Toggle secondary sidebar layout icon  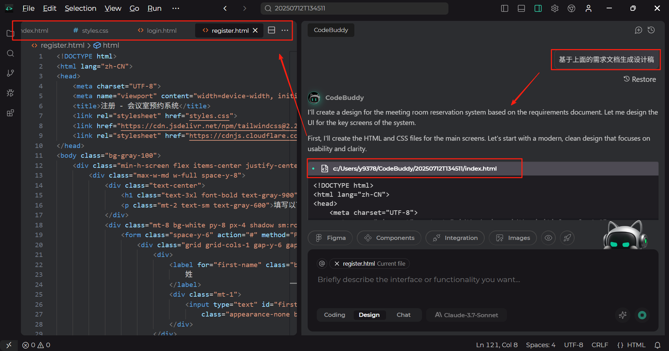point(538,8)
